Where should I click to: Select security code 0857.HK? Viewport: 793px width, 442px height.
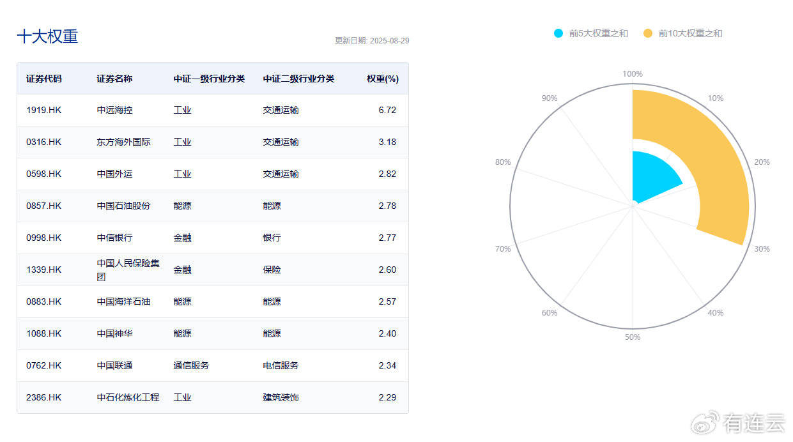point(44,206)
